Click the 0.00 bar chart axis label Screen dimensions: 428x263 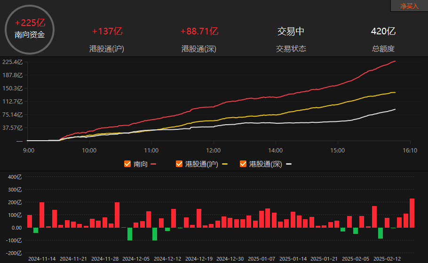click(x=16, y=228)
